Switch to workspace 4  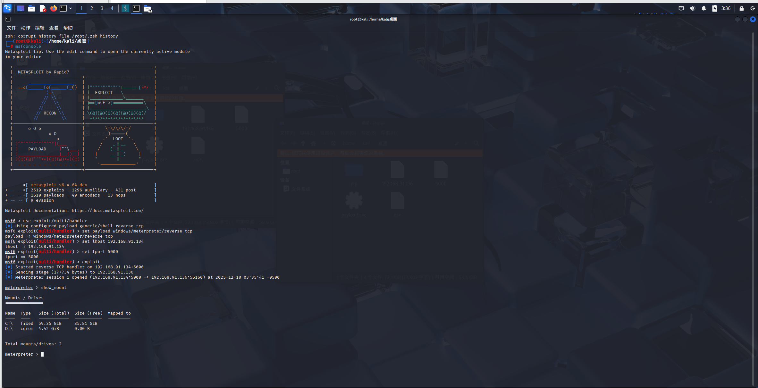pyautogui.click(x=112, y=8)
